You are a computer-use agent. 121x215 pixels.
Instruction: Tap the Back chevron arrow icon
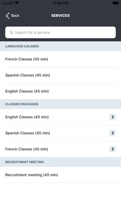8,16
